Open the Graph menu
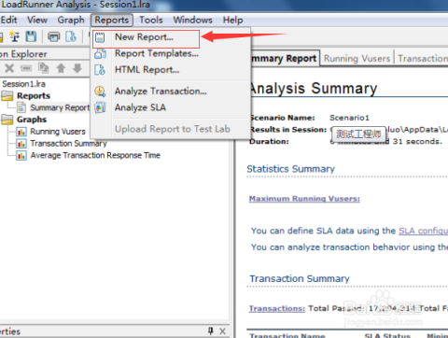The height and width of the screenshot is (338, 448). [71, 21]
